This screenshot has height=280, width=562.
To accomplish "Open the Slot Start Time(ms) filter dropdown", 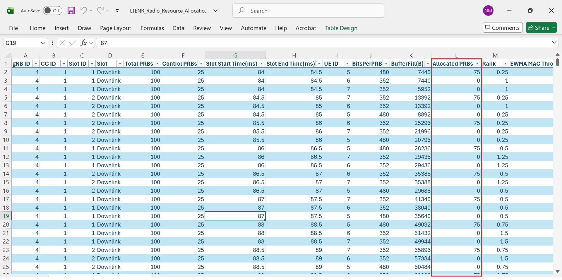I will pos(262,63).
